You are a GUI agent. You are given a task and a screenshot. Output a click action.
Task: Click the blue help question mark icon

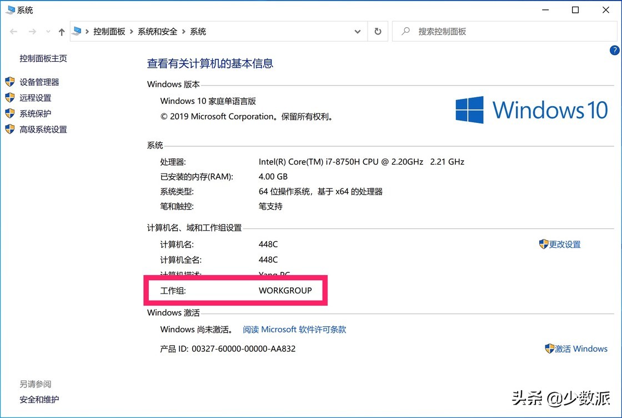[614, 50]
